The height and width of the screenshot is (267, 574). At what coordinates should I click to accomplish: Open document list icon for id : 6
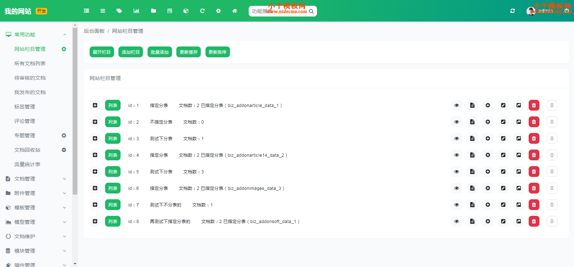point(472,188)
